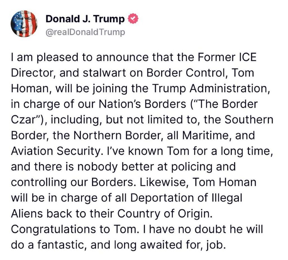Viewport: 288px width, 260px height.
Task: Click the word "policing" in the post
Action: click(192, 167)
